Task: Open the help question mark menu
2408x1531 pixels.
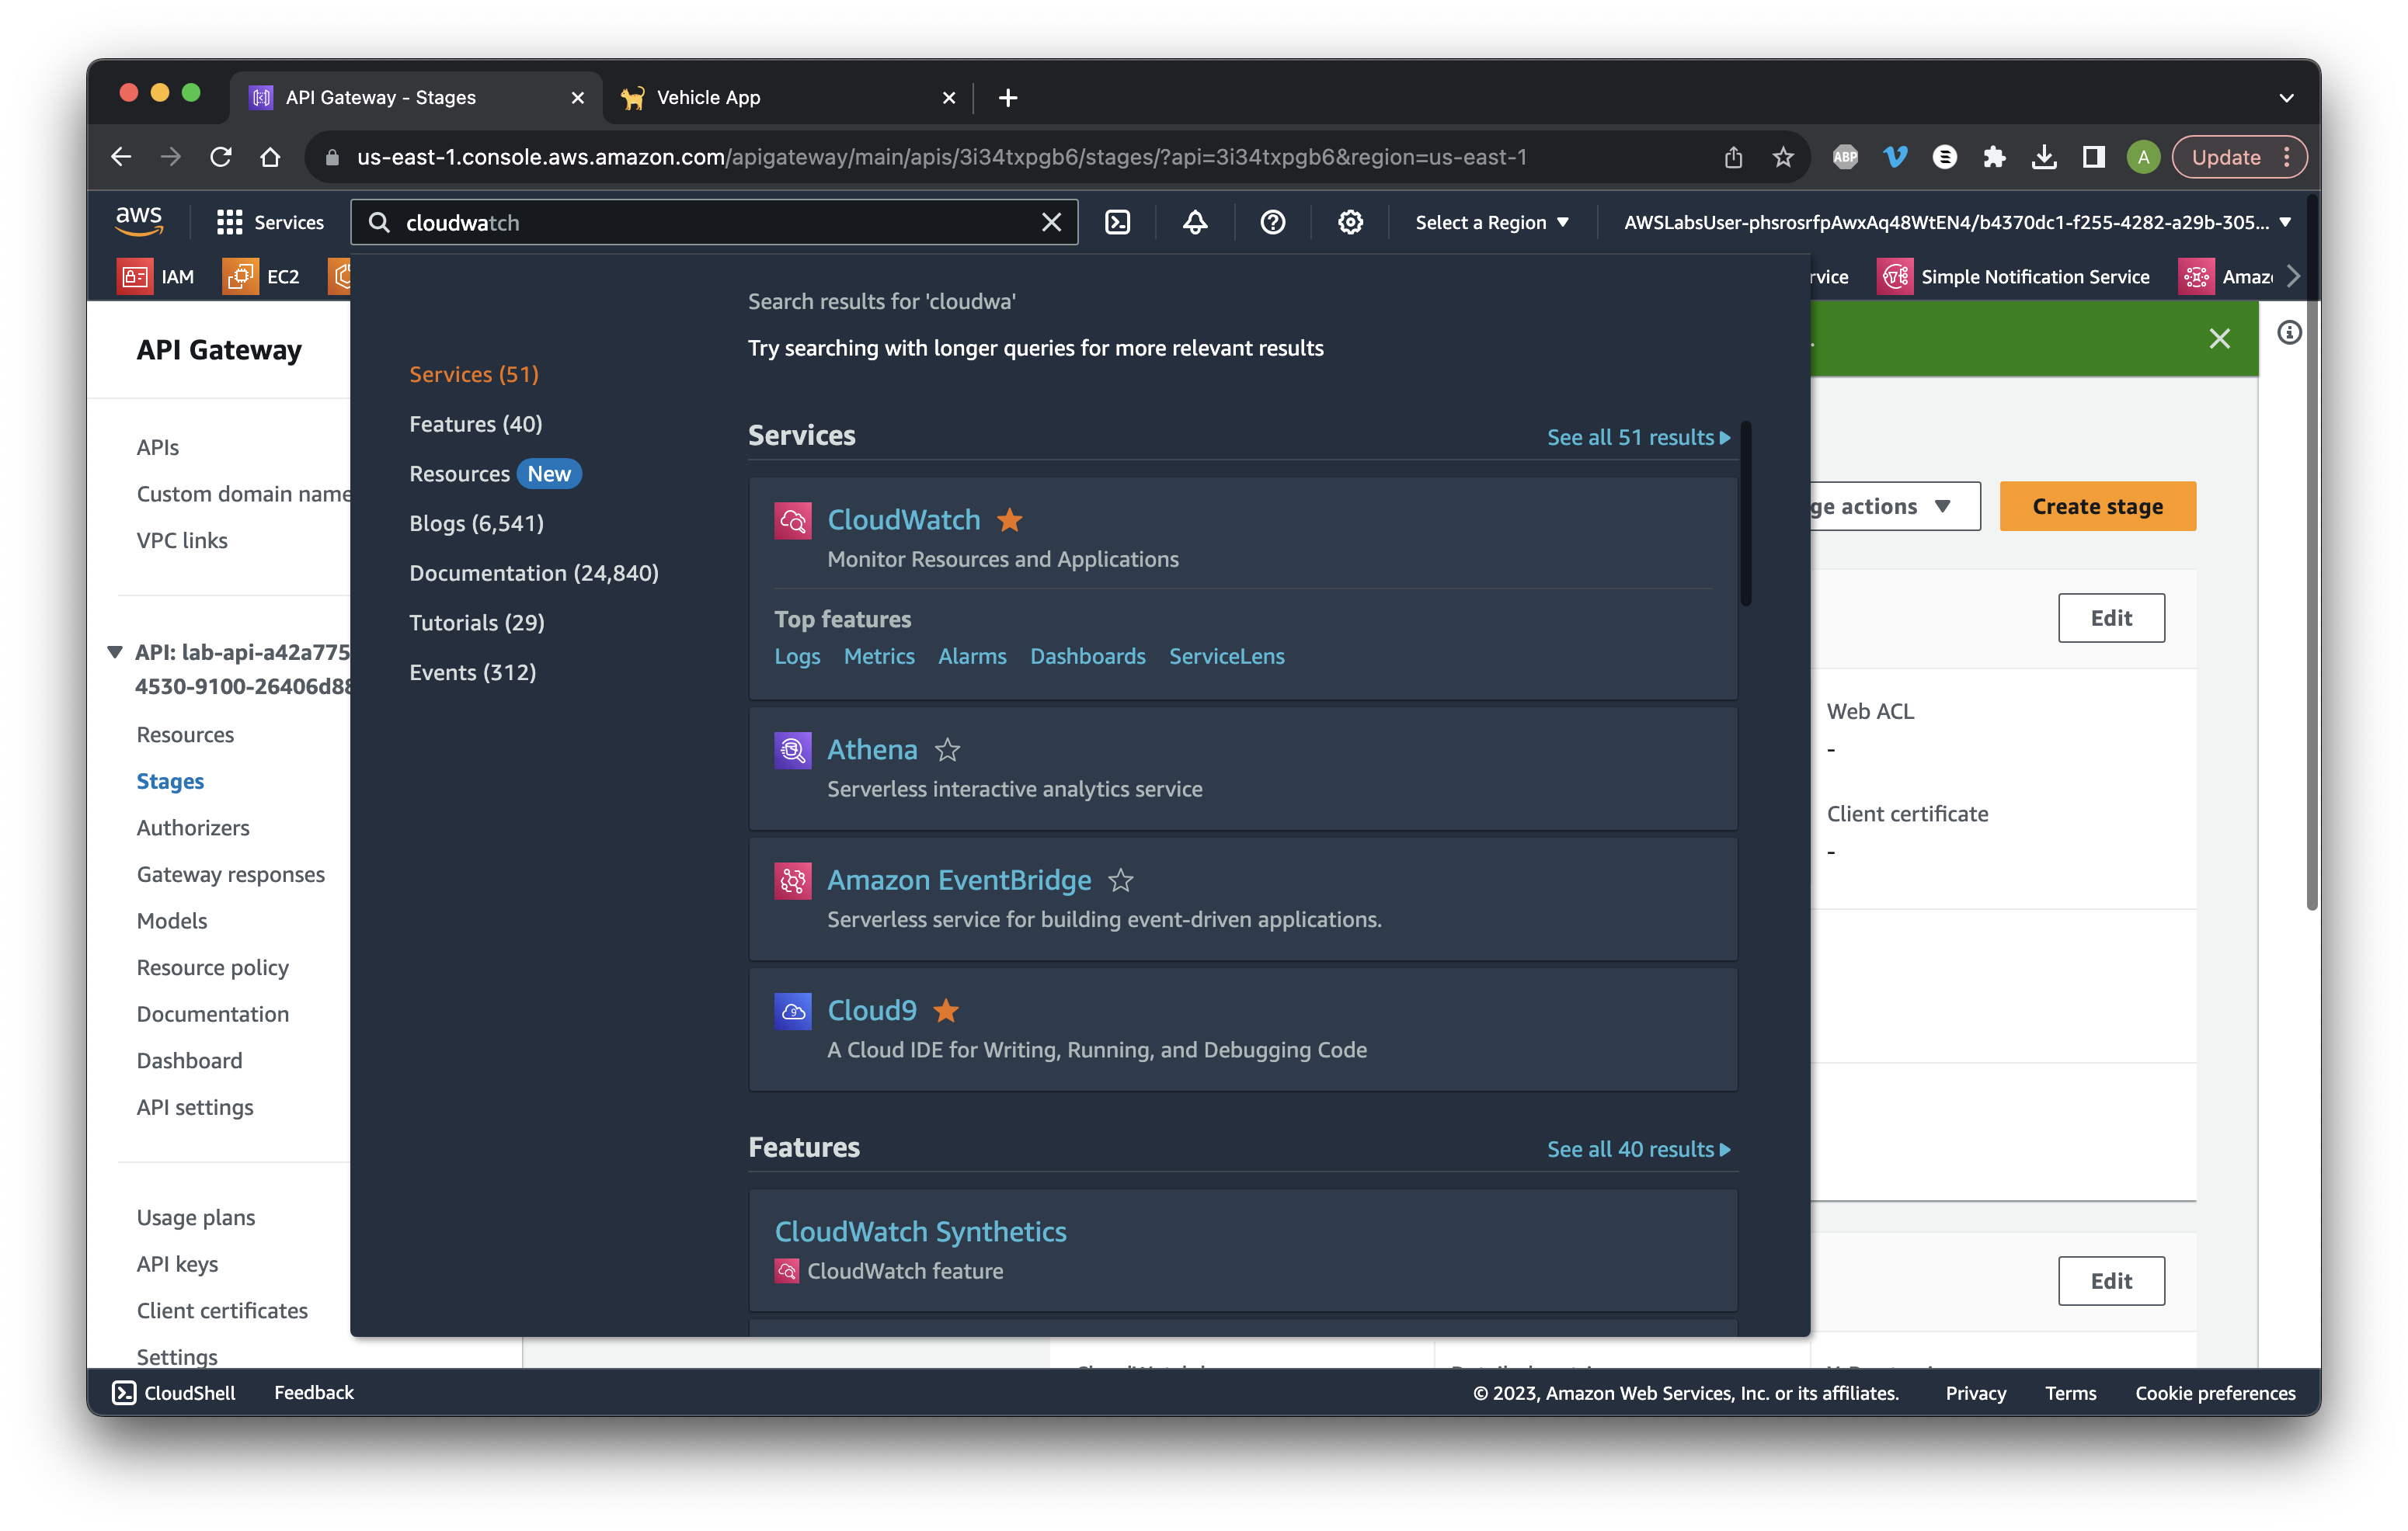Action: point(1272,222)
